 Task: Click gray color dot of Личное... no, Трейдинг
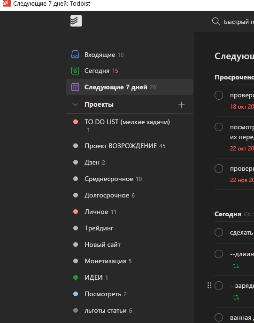pyautogui.click(x=76, y=228)
